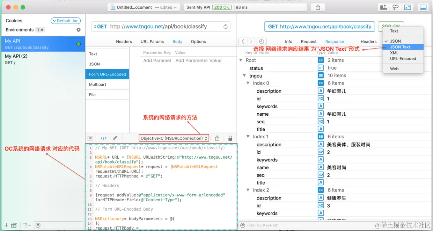The image size is (433, 231).
Task: Select Form URL-Encoded body type
Action: point(107,74)
